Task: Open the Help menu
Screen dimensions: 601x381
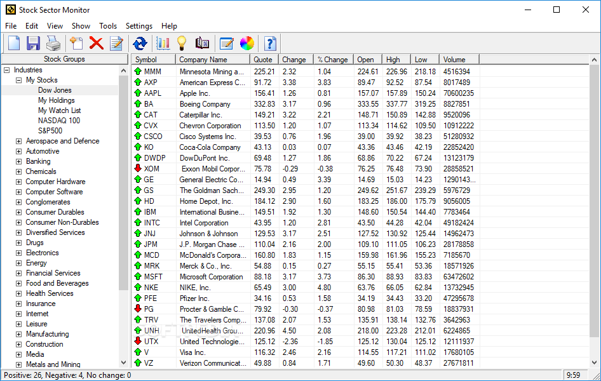Action: click(x=169, y=26)
